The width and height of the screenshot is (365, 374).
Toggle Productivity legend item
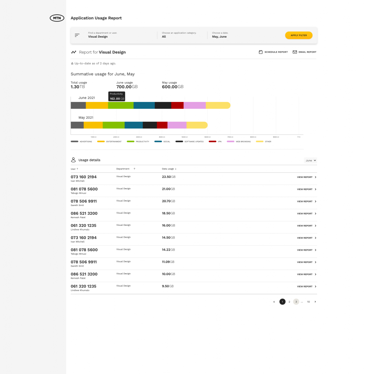coord(138,141)
